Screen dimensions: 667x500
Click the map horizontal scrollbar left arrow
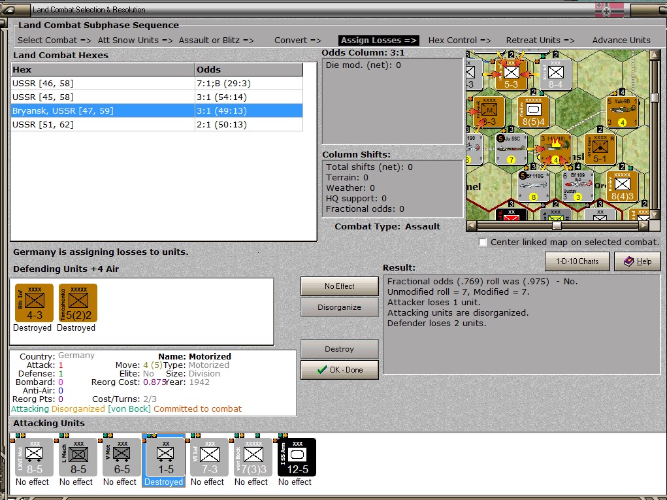pos(471,225)
